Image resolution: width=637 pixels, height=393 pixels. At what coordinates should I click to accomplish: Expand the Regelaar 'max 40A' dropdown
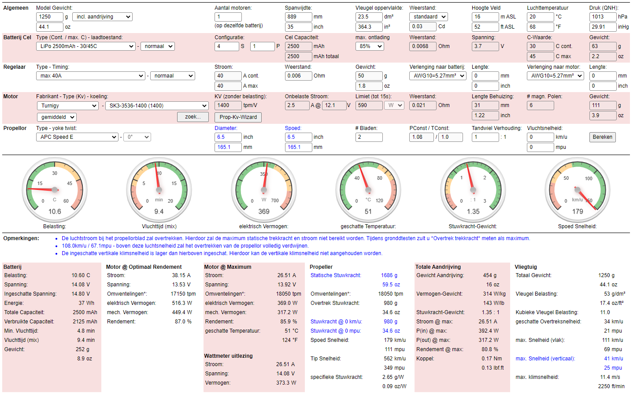(90, 76)
